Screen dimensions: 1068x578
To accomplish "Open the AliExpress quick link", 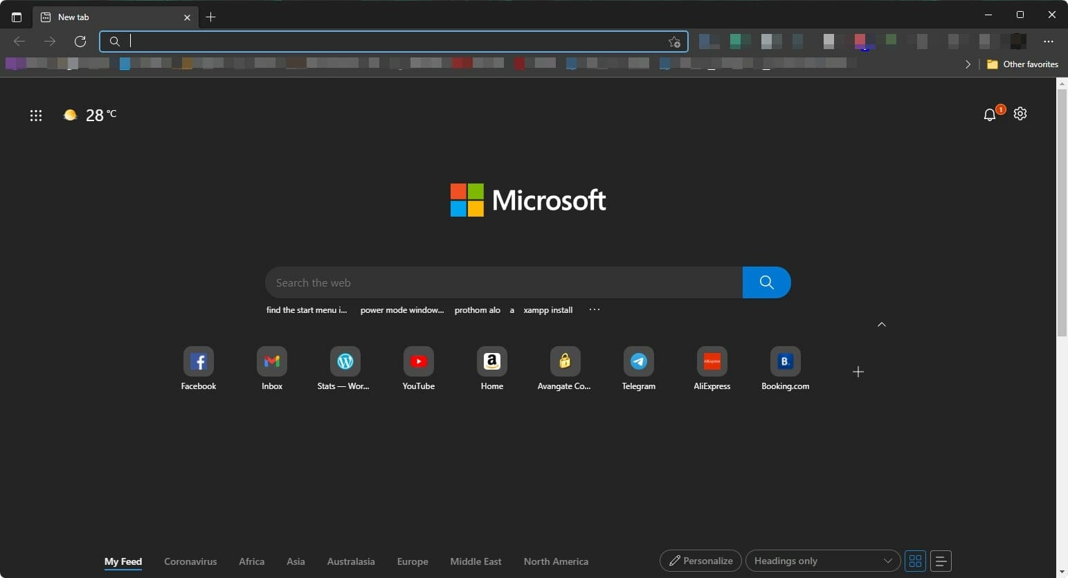I will point(712,369).
